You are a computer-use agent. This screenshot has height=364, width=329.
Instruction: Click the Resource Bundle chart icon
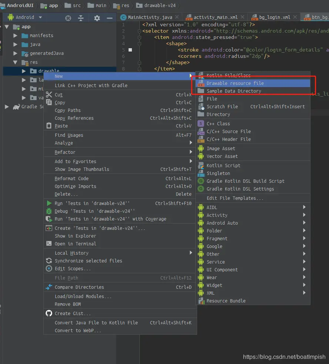(201, 301)
